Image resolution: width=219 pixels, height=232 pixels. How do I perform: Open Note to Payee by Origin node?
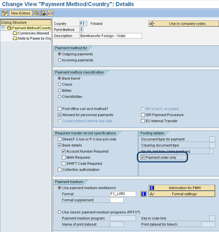click(34, 39)
